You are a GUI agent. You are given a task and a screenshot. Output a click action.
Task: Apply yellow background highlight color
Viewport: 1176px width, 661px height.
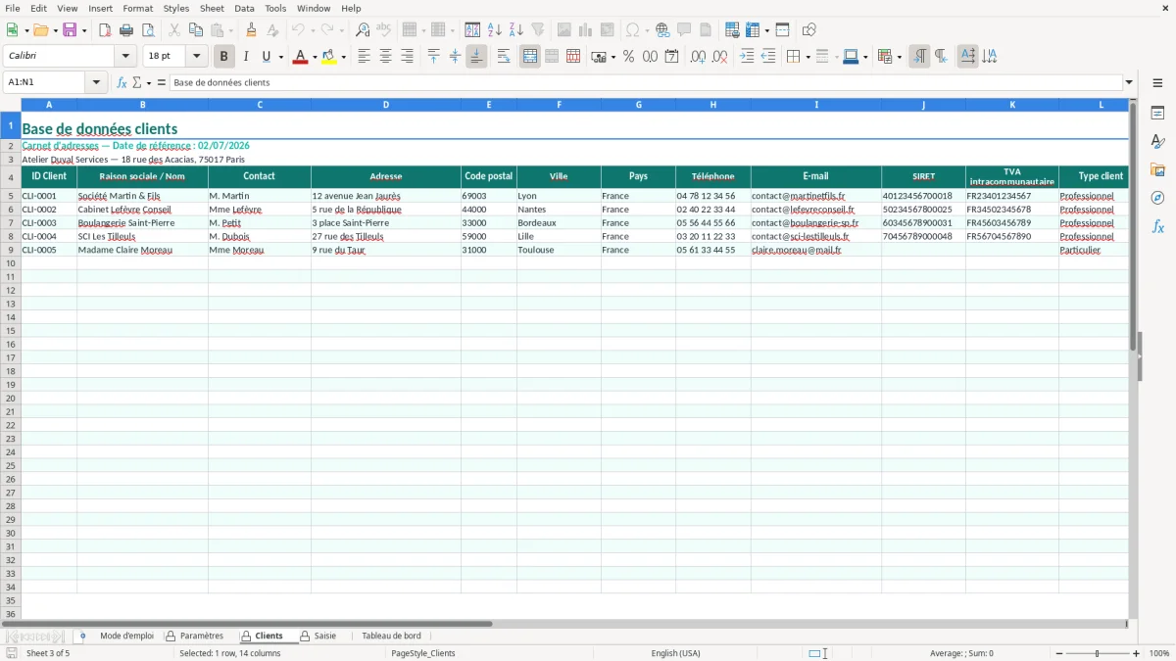point(329,57)
